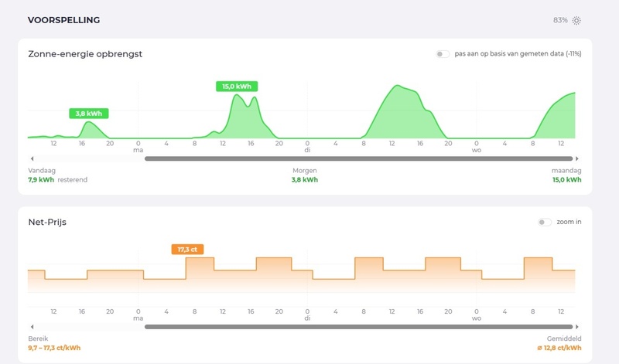Click the 83% value in header
The height and width of the screenshot is (364, 619).
[x=560, y=20]
